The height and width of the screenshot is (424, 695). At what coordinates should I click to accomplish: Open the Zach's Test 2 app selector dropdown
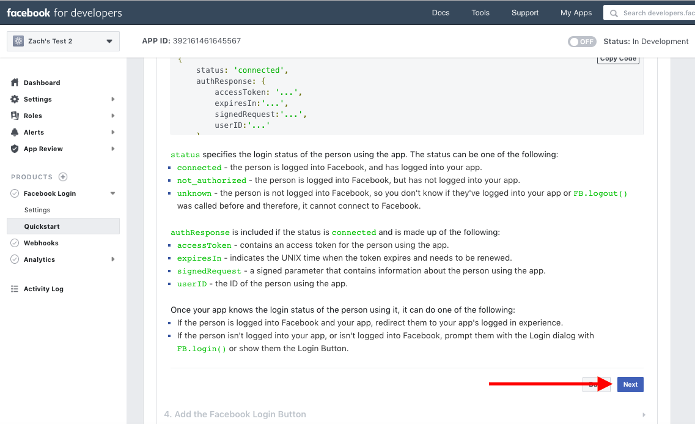[64, 41]
